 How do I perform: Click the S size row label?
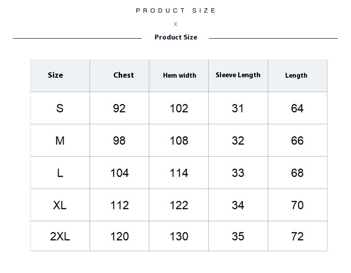[x=60, y=108]
